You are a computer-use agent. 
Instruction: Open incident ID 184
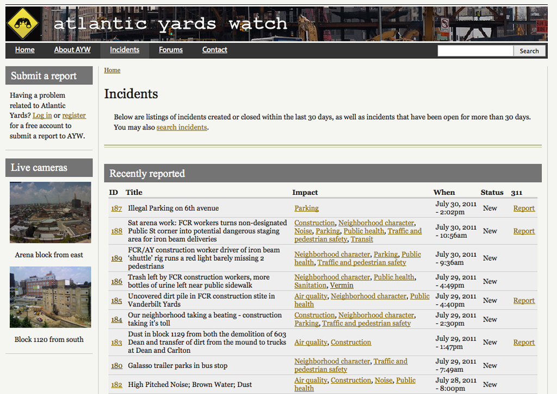116,319
